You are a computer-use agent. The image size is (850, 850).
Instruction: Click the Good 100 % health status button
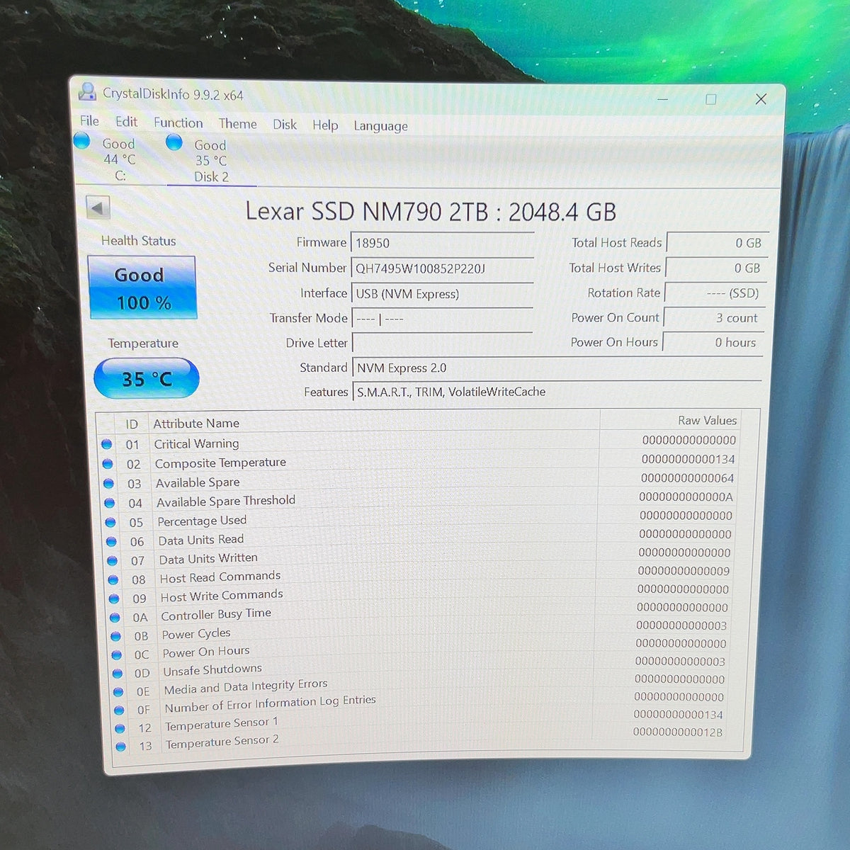[x=142, y=288]
